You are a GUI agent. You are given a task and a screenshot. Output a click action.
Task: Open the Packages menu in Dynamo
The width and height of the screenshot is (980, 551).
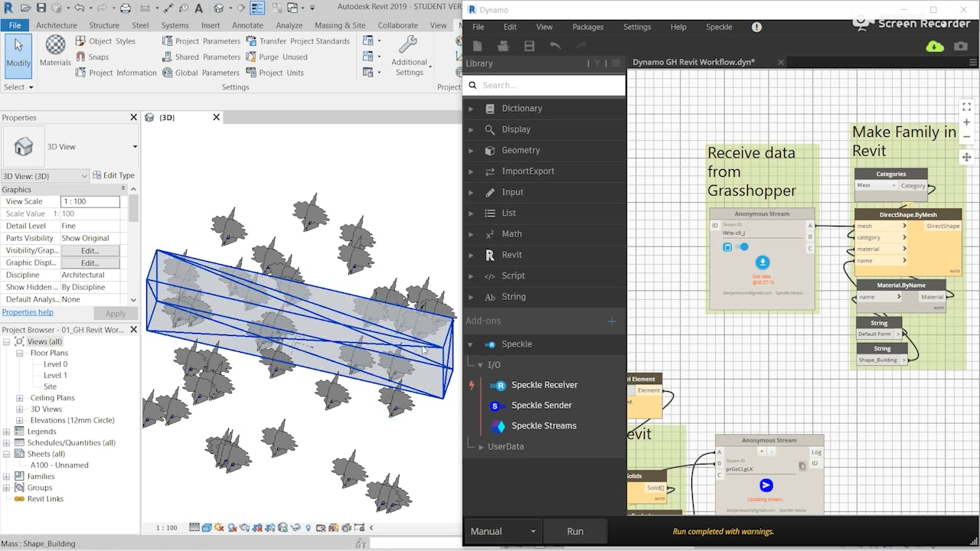click(587, 27)
